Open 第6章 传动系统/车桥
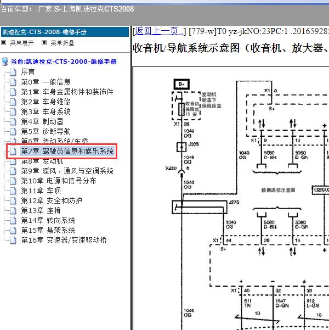Screen dimensions: 329x330 pyautogui.click(x=54, y=141)
